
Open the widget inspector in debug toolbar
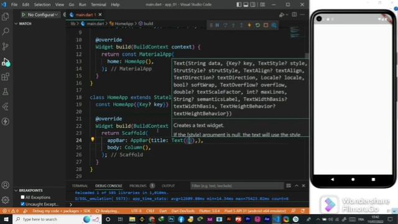[274, 25]
